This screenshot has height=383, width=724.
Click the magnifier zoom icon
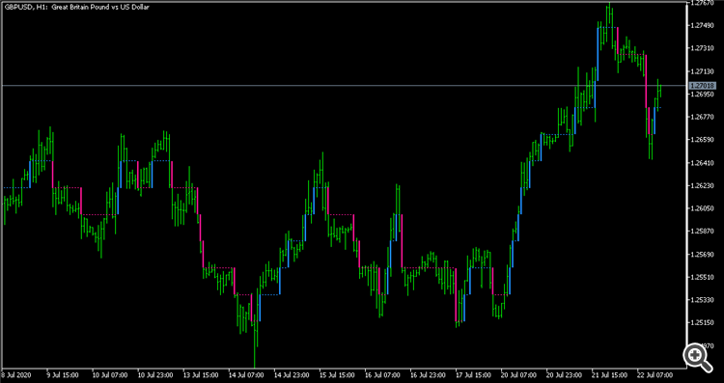(697, 357)
